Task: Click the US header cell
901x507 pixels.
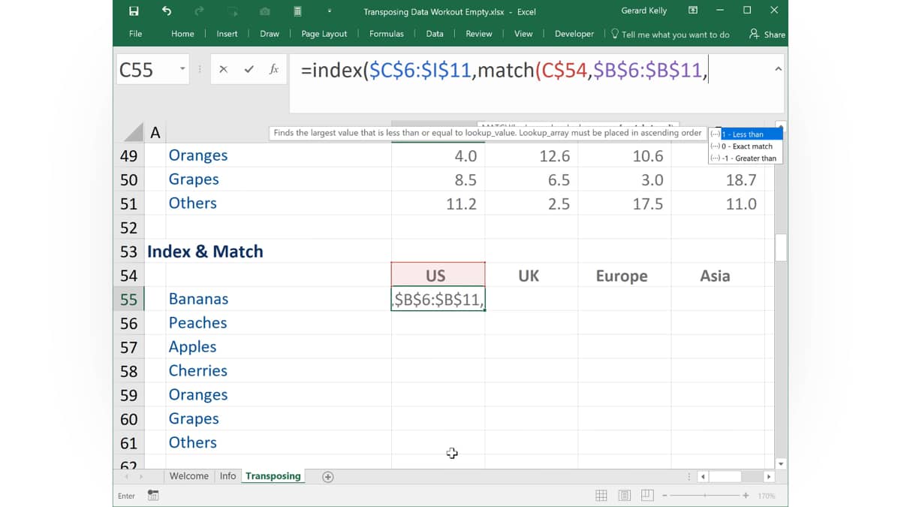Action: (x=438, y=275)
